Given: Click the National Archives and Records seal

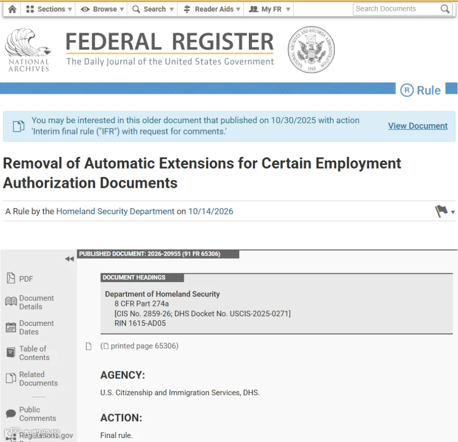Looking at the screenshot, I should [x=311, y=49].
